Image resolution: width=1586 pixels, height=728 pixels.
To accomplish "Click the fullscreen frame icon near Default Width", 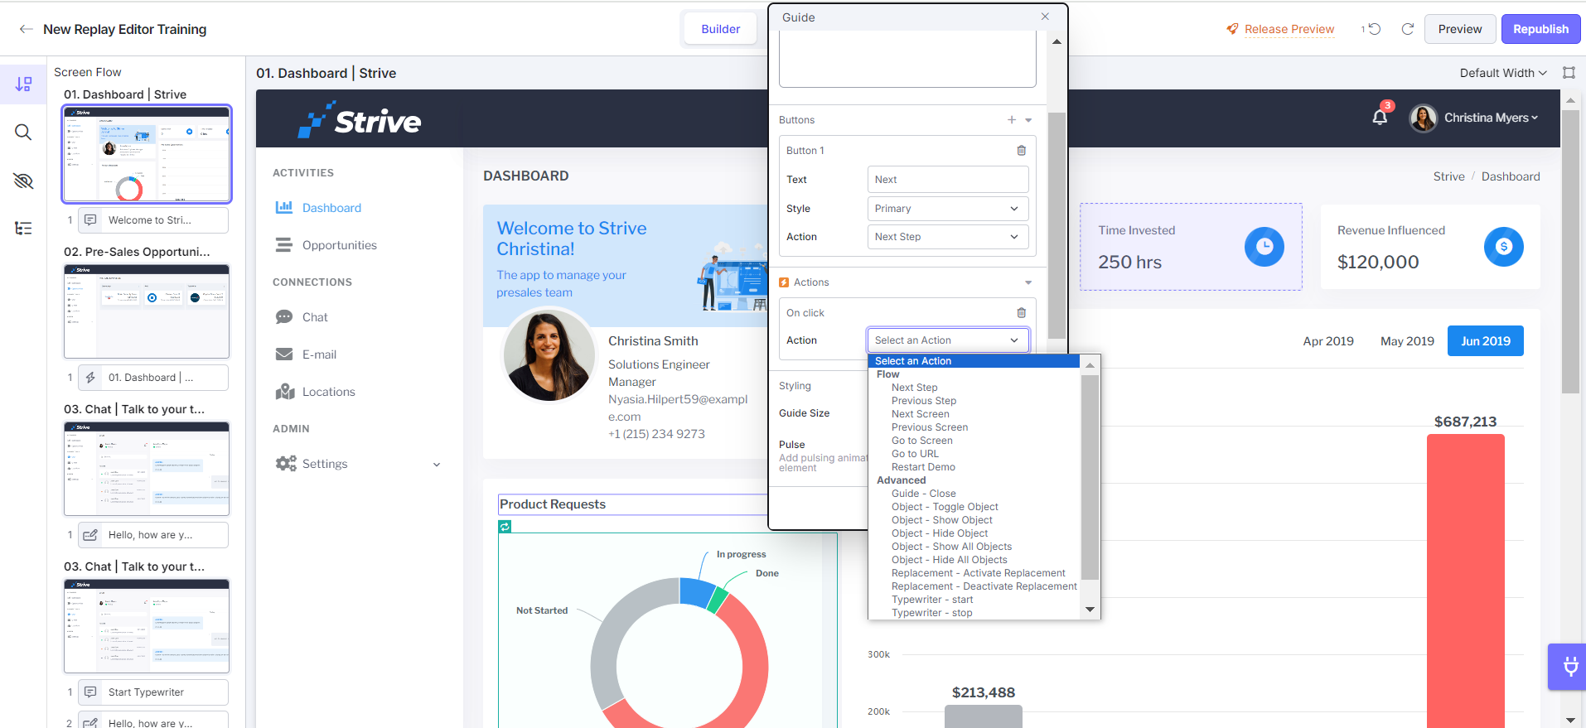I will (1569, 73).
